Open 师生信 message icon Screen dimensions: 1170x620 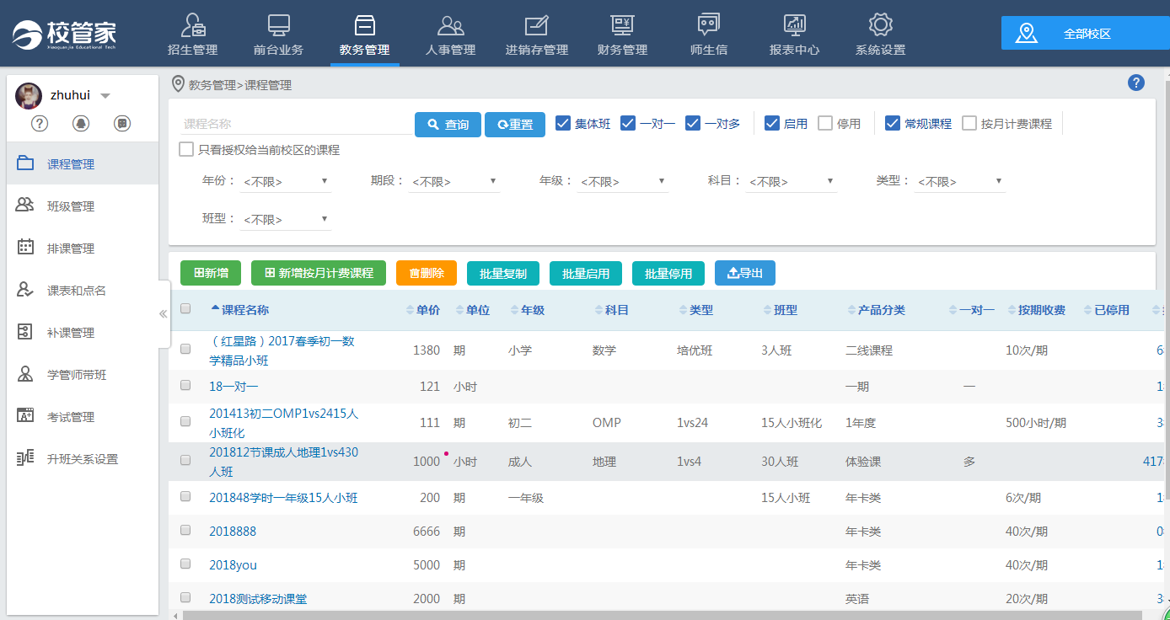(x=708, y=25)
